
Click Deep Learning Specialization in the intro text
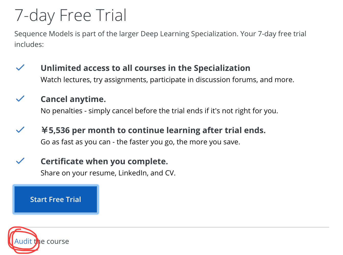[189, 34]
